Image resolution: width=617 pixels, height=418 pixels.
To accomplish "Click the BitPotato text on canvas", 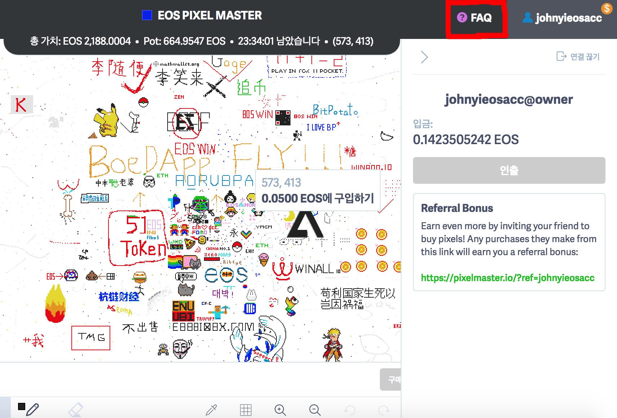I will (x=335, y=110).
